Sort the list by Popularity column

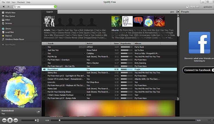click(x=126, y=44)
